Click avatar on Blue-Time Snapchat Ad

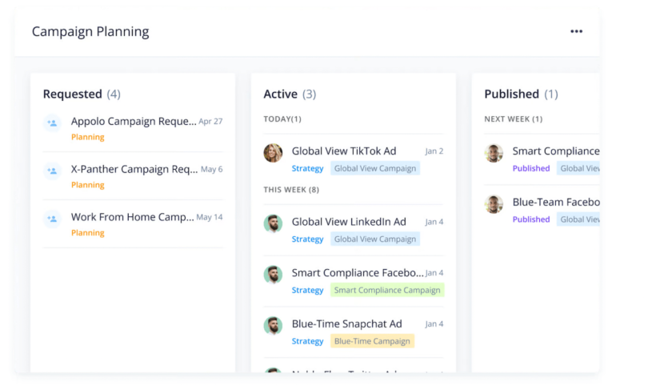pos(273,325)
